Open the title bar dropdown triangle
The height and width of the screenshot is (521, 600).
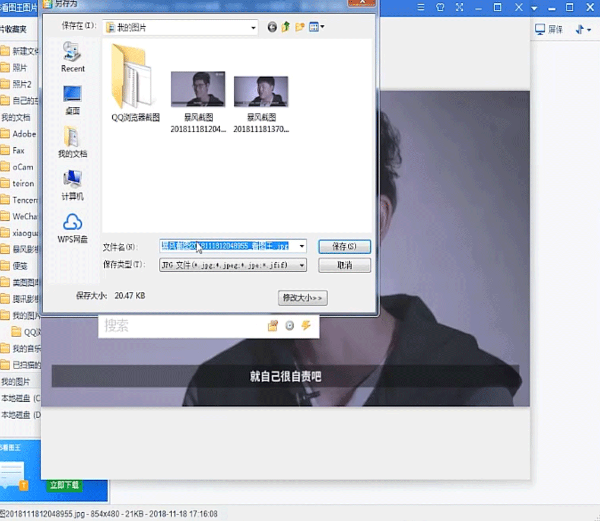coord(534,8)
